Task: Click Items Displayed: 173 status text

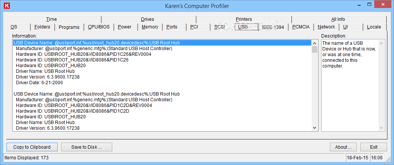Action: [27, 158]
